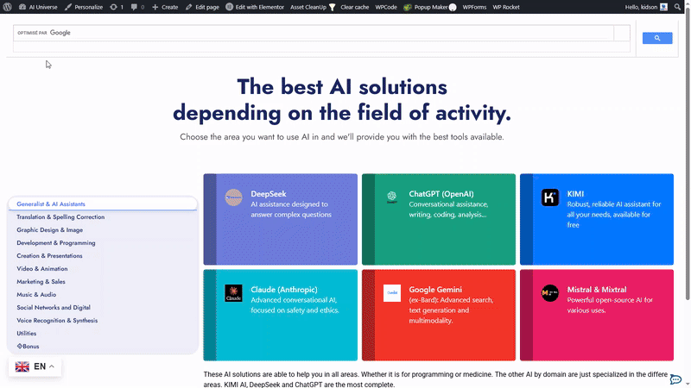
Task: Click the UK flag icon
Action: tap(22, 366)
